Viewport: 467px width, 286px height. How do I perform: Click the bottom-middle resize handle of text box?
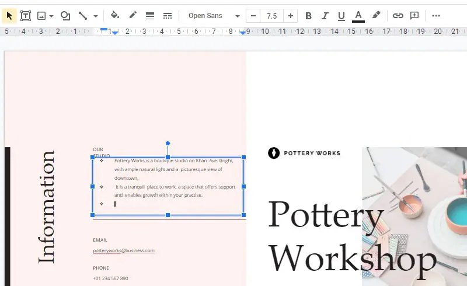tap(168, 215)
